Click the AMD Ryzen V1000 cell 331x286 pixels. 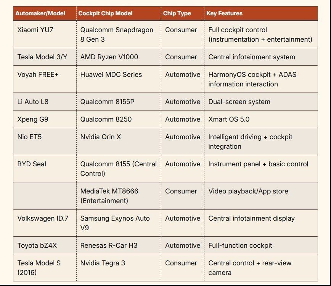click(119, 57)
